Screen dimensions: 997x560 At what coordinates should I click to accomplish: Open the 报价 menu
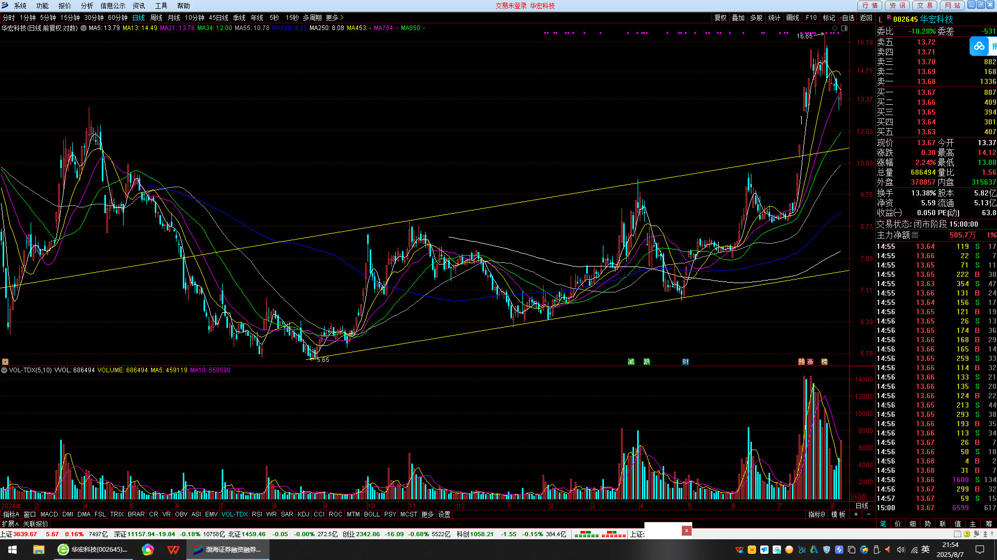64,6
